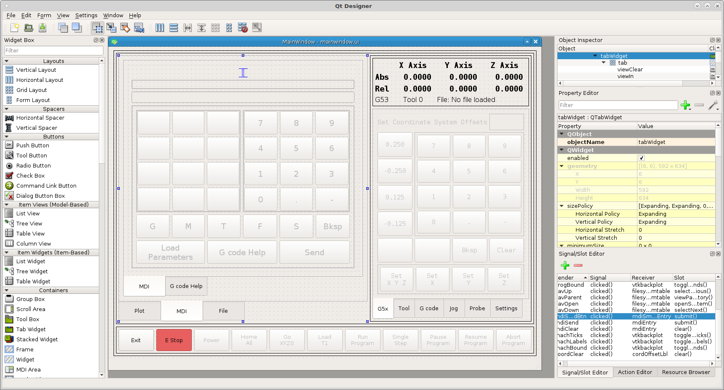Click Signal/Slot Editor horizontal scrollbar
724x390 pixels.
636,364
